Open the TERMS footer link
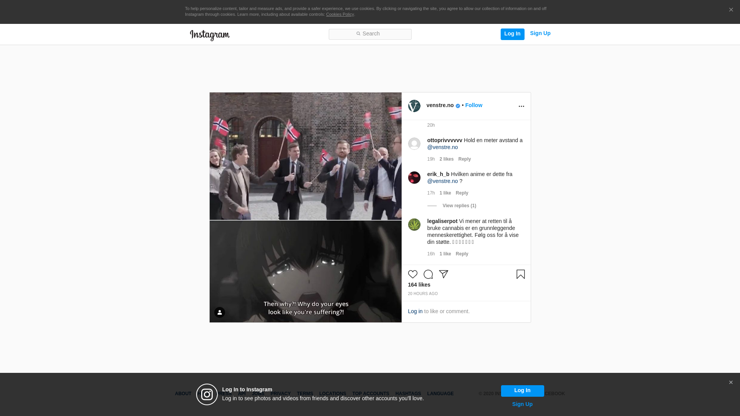The image size is (740, 416). pyautogui.click(x=305, y=394)
